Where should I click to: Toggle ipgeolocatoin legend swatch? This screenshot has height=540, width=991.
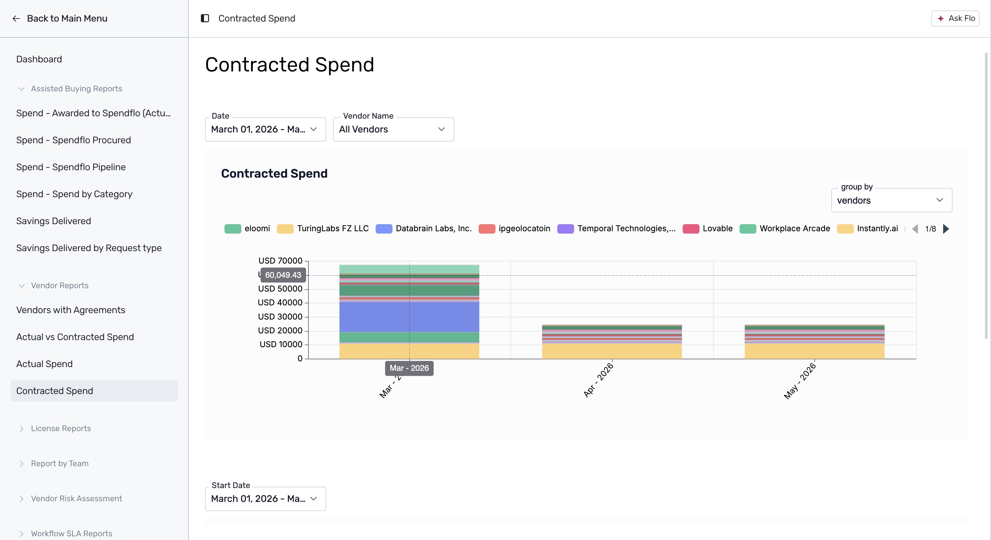click(x=487, y=229)
